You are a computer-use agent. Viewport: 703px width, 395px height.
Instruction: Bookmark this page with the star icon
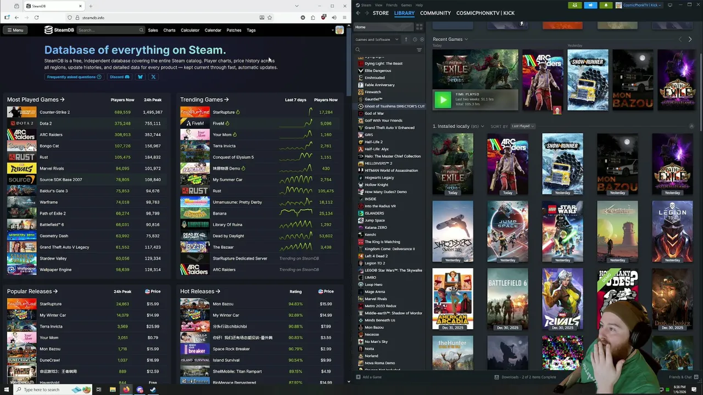coord(270,18)
